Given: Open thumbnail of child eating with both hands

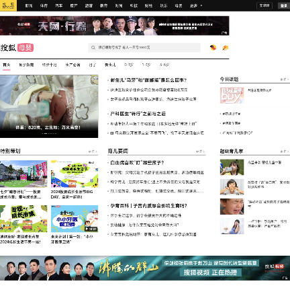Looking at the screenshot, I should coord(232,187).
